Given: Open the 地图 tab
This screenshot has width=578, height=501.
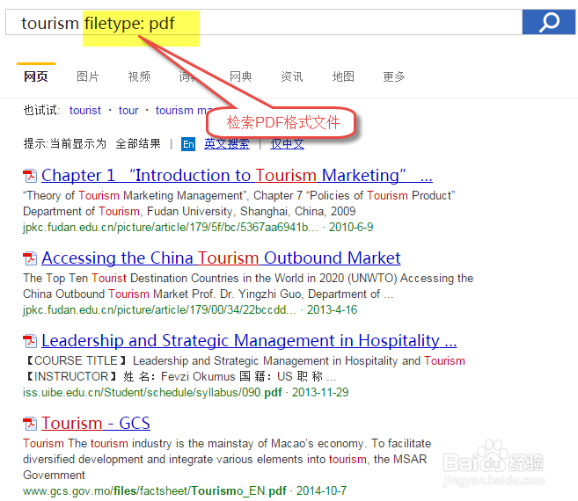Looking at the screenshot, I should tap(343, 76).
